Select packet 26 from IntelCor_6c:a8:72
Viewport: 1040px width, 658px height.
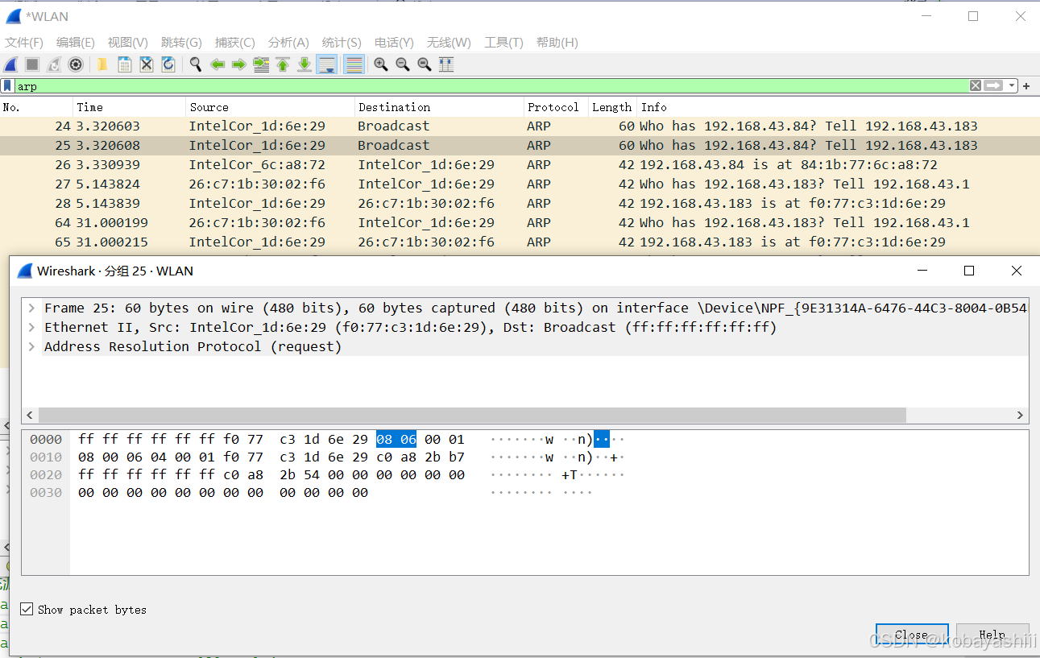click(520, 164)
